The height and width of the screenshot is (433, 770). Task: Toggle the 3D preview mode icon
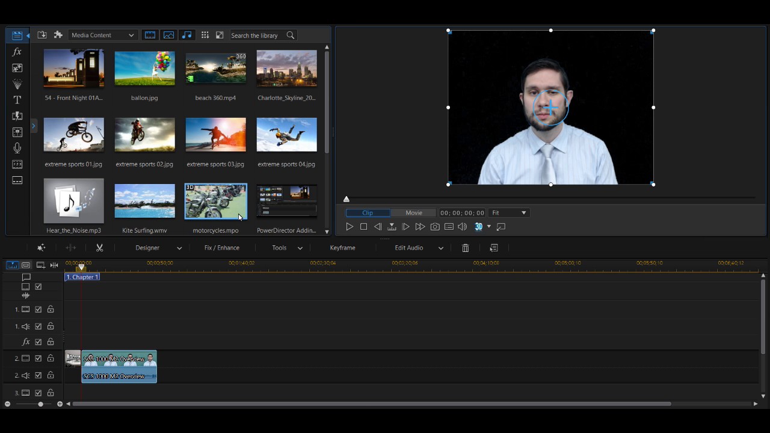point(479,227)
